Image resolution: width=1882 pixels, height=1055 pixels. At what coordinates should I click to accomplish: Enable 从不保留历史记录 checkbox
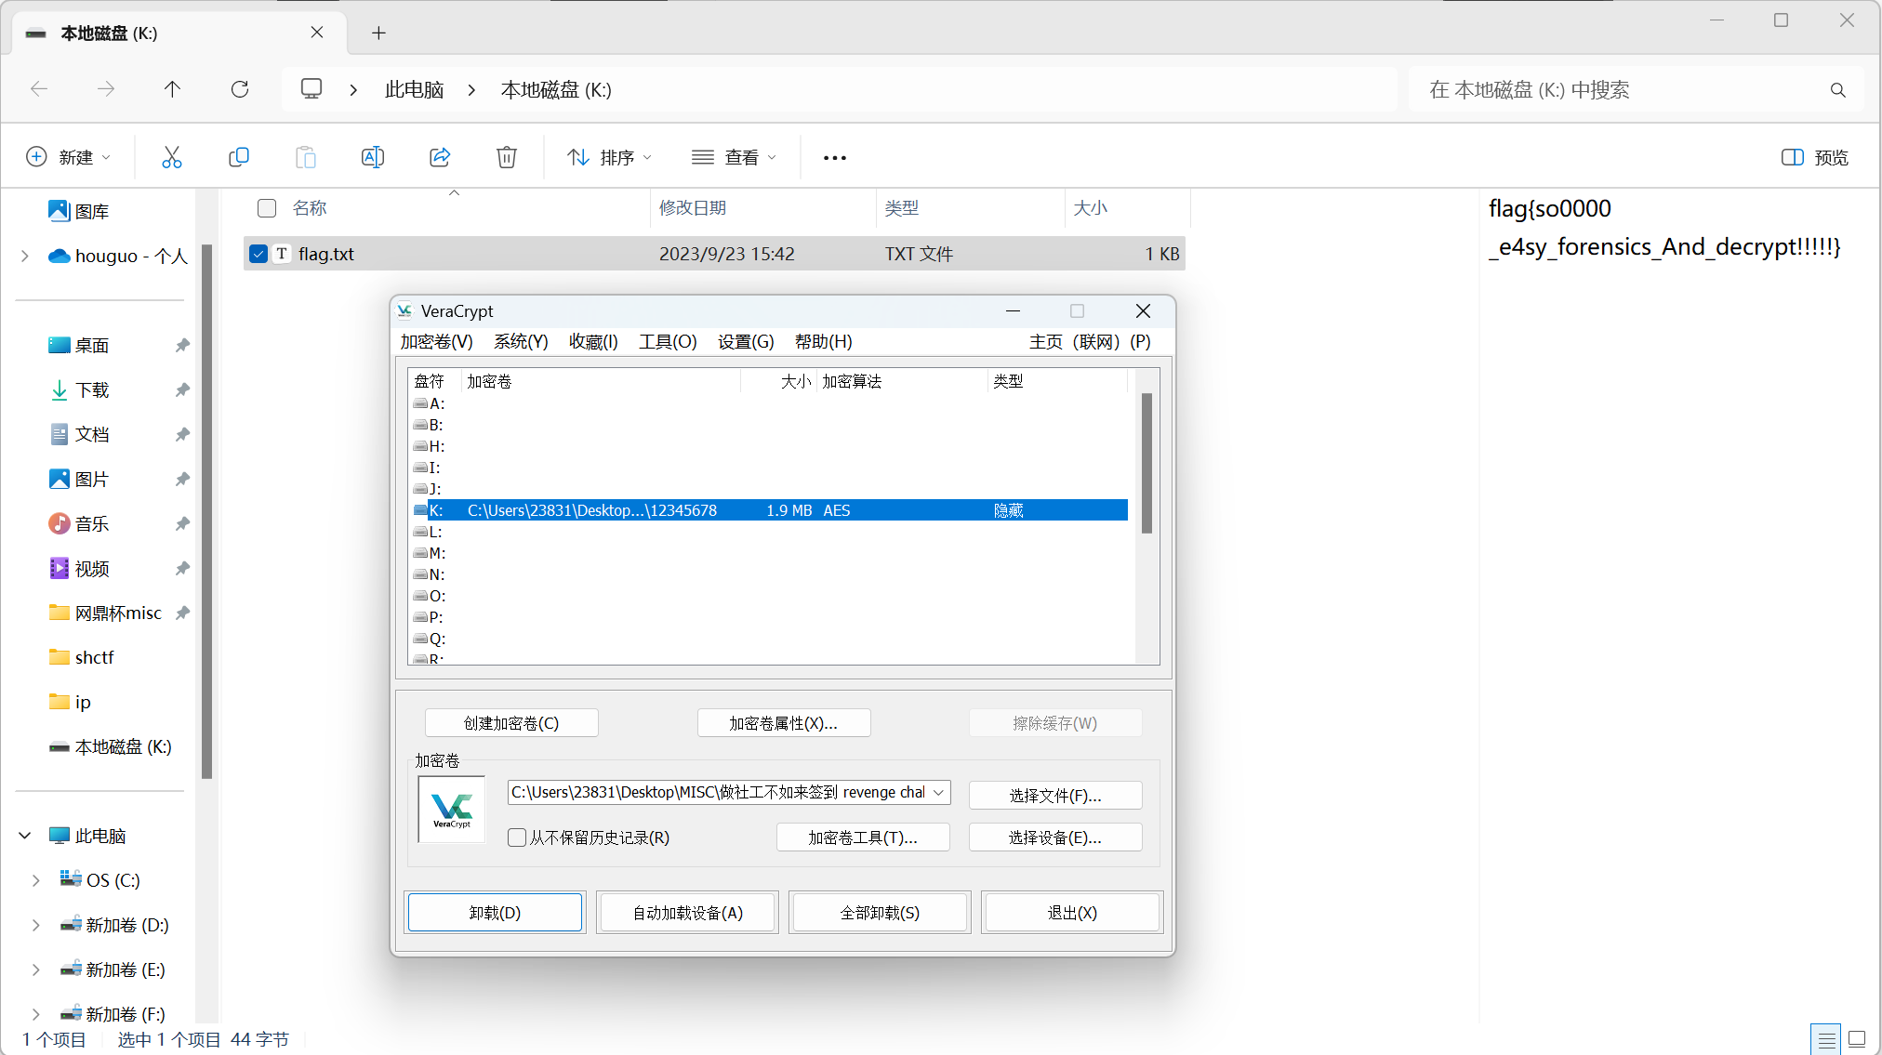[517, 837]
